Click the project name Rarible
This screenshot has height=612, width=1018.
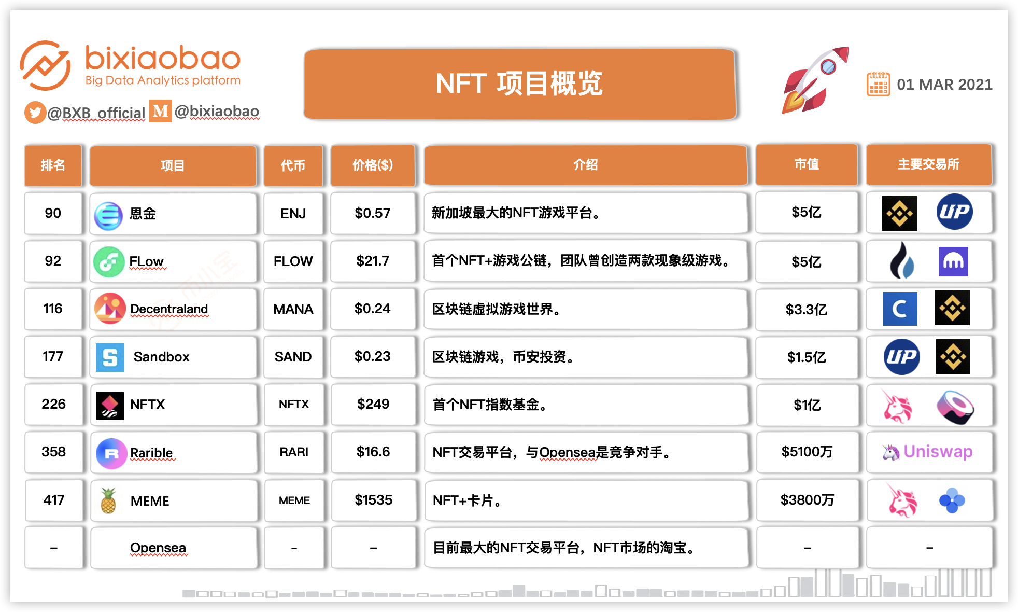(151, 453)
